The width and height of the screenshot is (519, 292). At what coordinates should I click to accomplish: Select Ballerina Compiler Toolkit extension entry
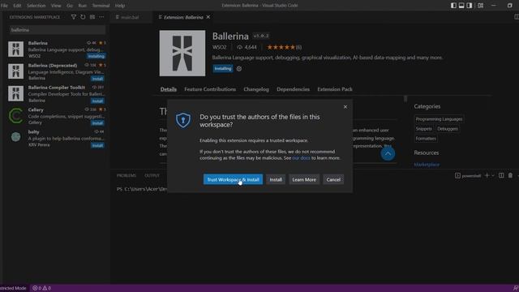click(56, 94)
